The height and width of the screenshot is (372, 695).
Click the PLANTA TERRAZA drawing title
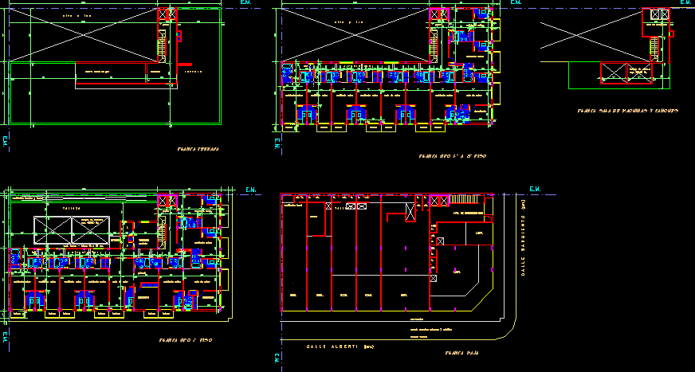(198, 149)
